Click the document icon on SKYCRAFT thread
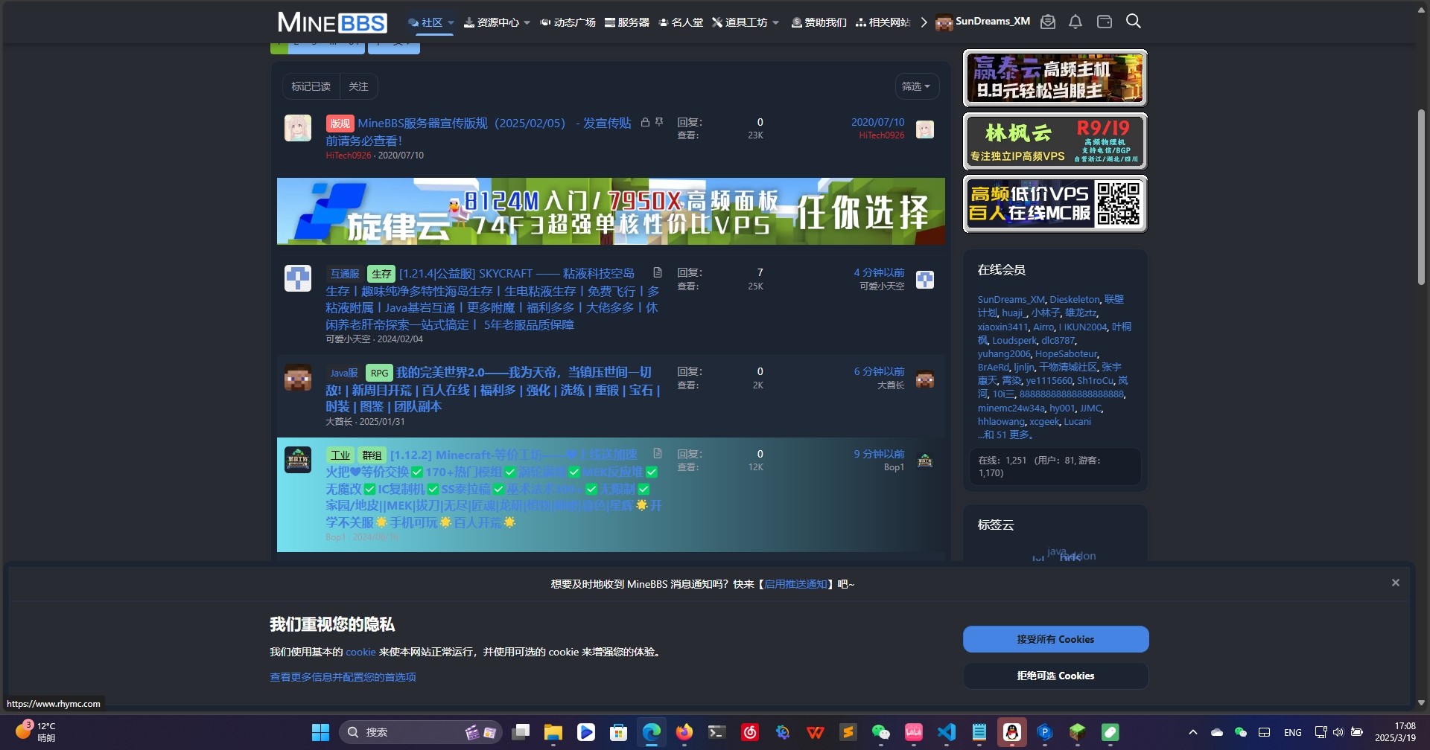The width and height of the screenshot is (1430, 750). point(657,272)
